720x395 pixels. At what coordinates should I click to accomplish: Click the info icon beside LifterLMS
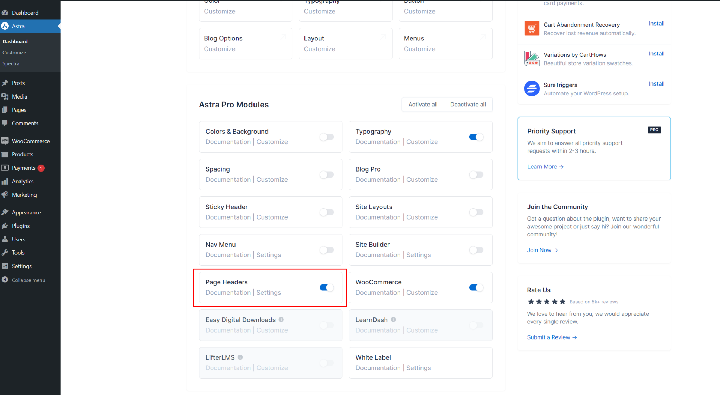(240, 357)
